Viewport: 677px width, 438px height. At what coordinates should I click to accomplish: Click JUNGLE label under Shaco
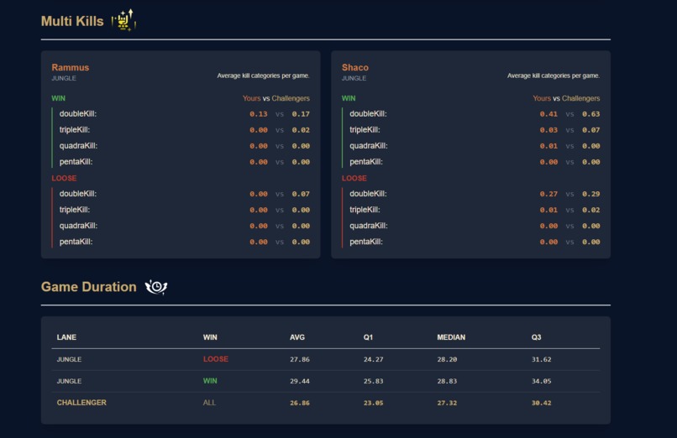(354, 78)
